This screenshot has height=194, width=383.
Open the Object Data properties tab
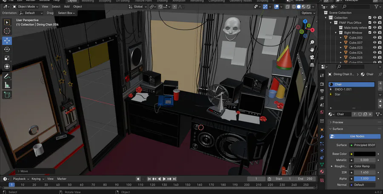pyautogui.click(x=322, y=165)
